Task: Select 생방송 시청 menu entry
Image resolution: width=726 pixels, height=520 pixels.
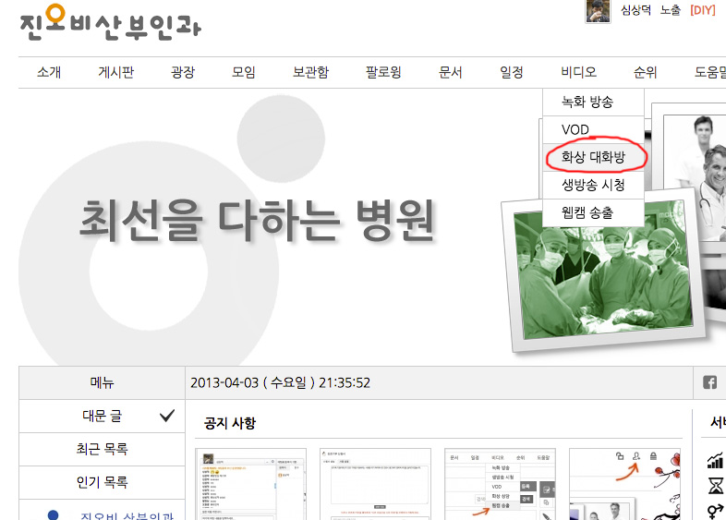Action: [593, 185]
